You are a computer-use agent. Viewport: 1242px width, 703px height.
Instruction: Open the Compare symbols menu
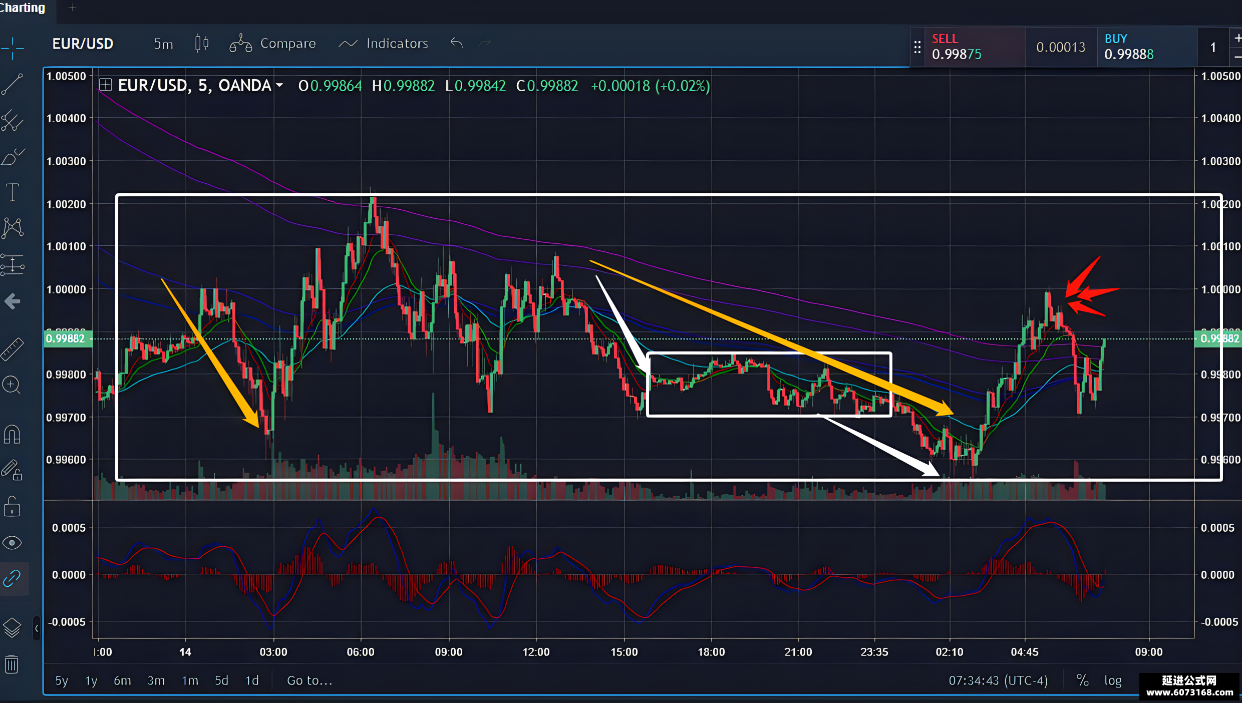point(273,44)
